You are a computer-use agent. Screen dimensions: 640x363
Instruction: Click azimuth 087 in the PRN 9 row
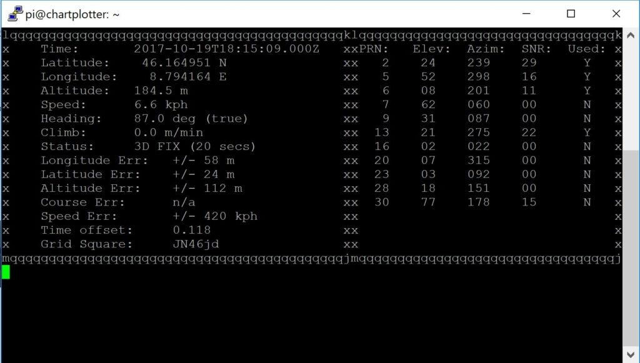click(478, 119)
